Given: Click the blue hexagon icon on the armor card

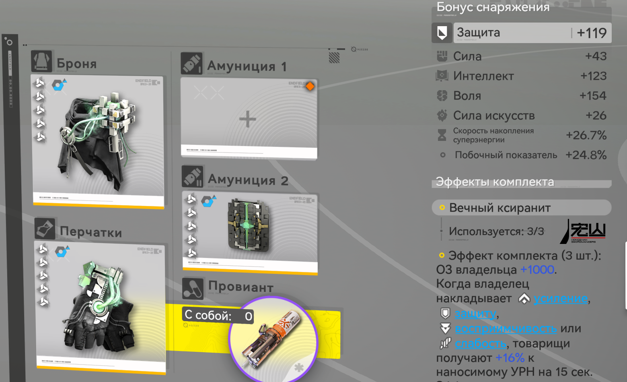Looking at the screenshot, I should coord(59,85).
